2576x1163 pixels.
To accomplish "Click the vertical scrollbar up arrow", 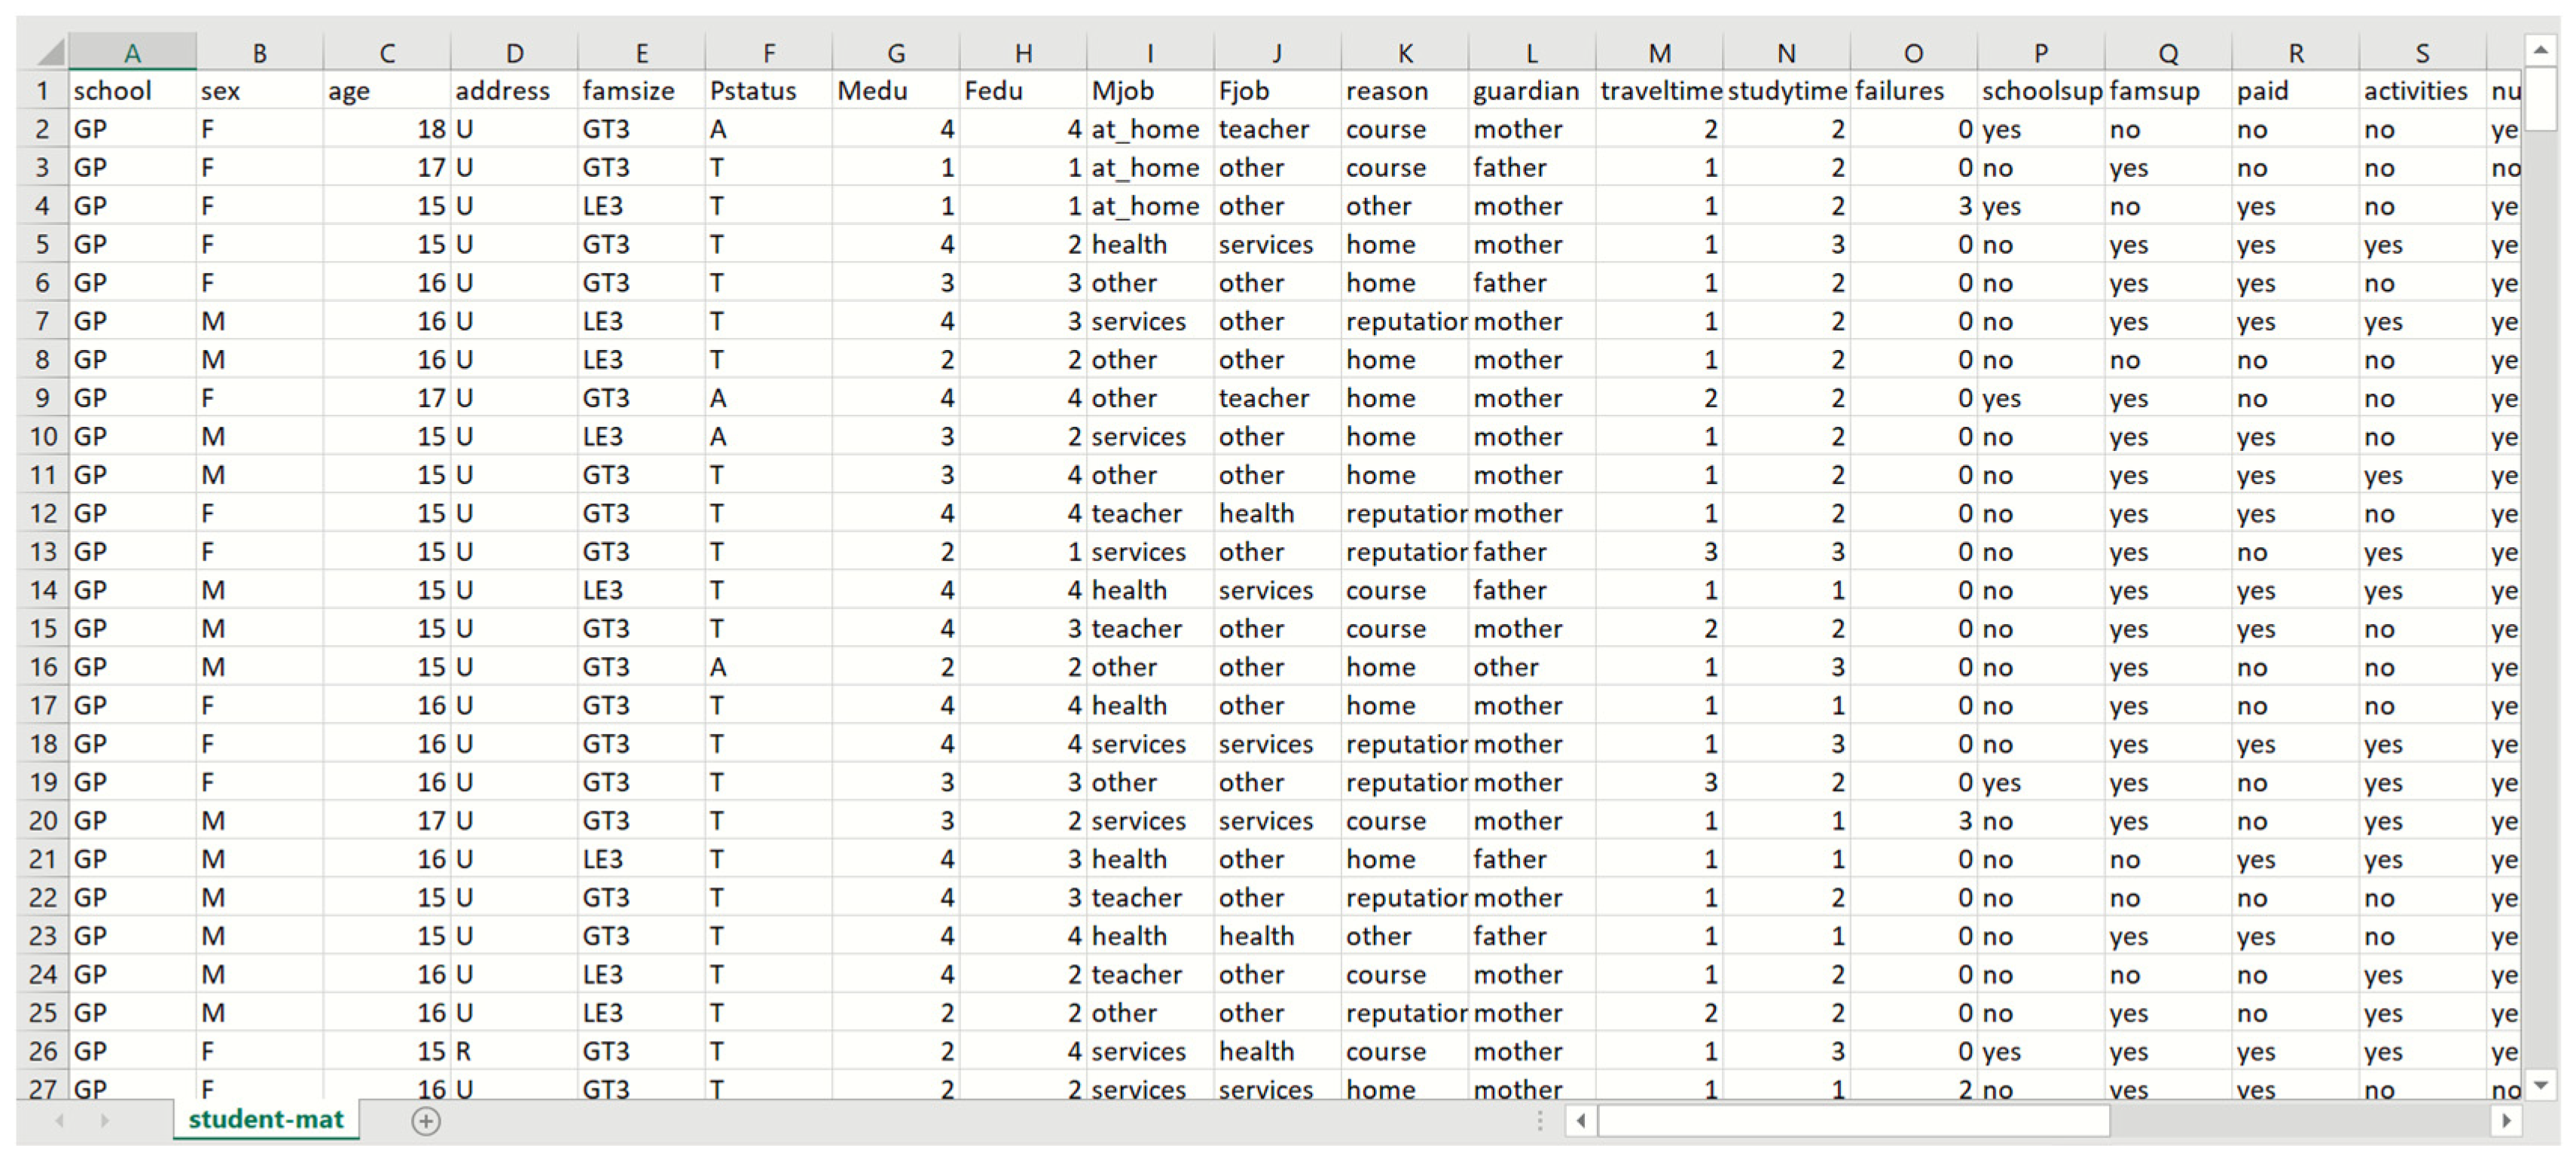I will (x=2540, y=49).
